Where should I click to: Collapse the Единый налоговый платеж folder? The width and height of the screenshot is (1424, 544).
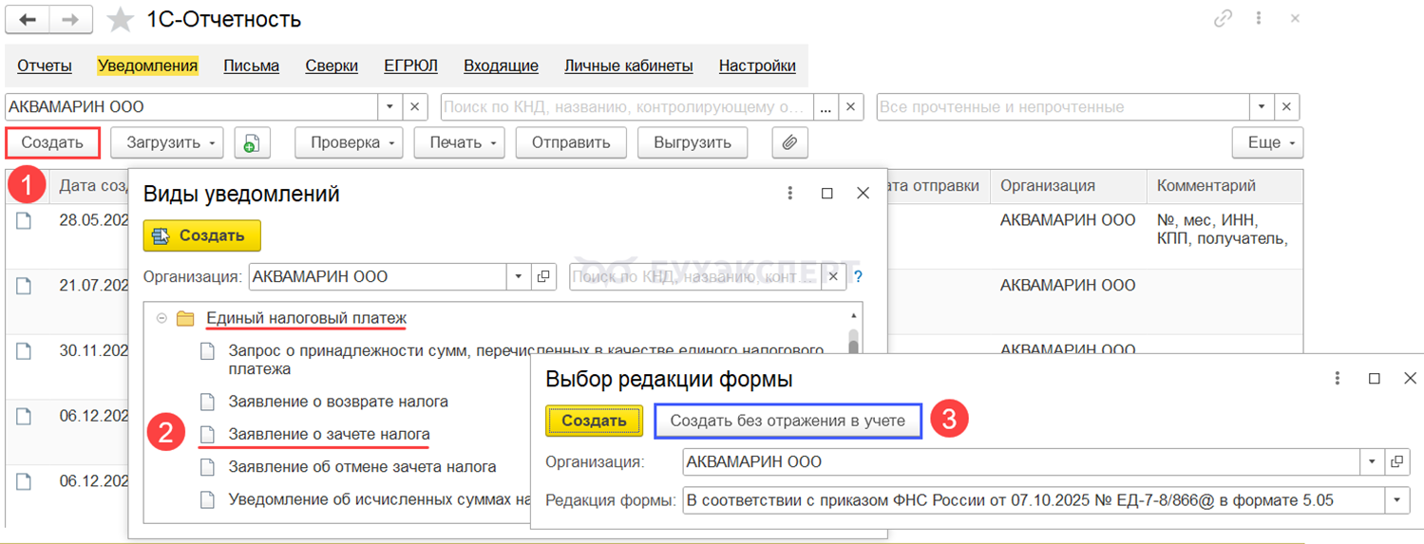(x=162, y=318)
